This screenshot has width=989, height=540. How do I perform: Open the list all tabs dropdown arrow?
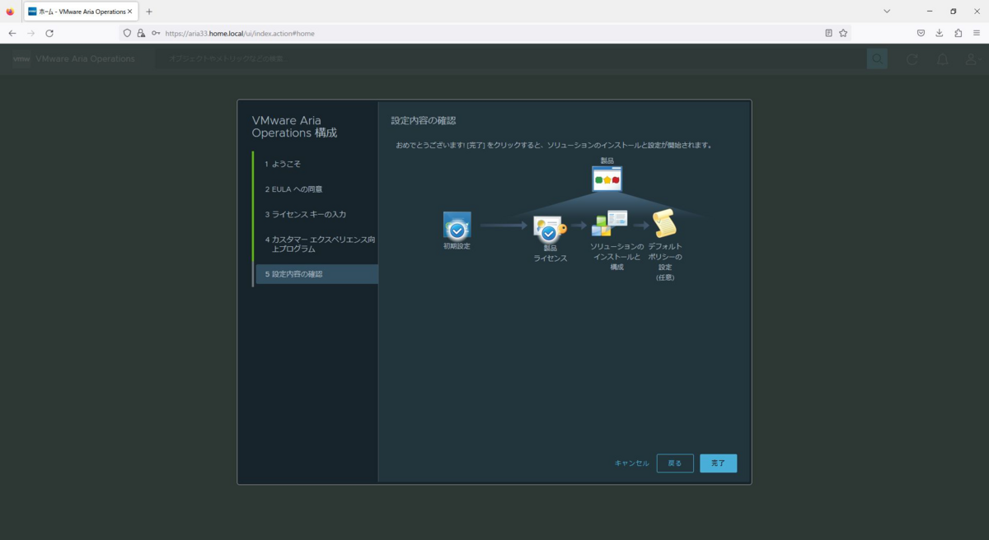tap(887, 12)
